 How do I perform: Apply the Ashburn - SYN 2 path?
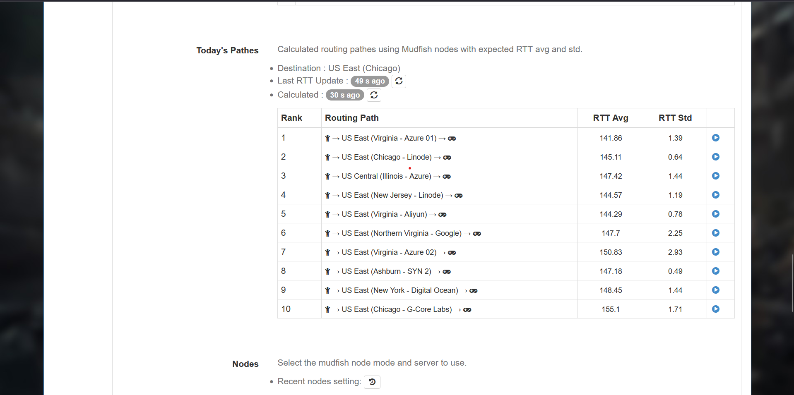[x=715, y=271]
